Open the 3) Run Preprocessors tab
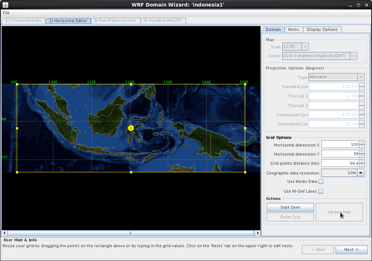The height and width of the screenshot is (261, 372). (115, 21)
